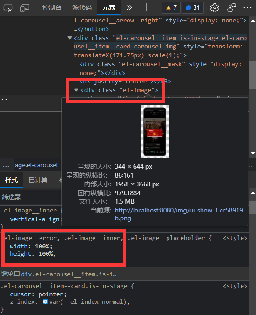Click the image preview thumbnail

(155, 131)
